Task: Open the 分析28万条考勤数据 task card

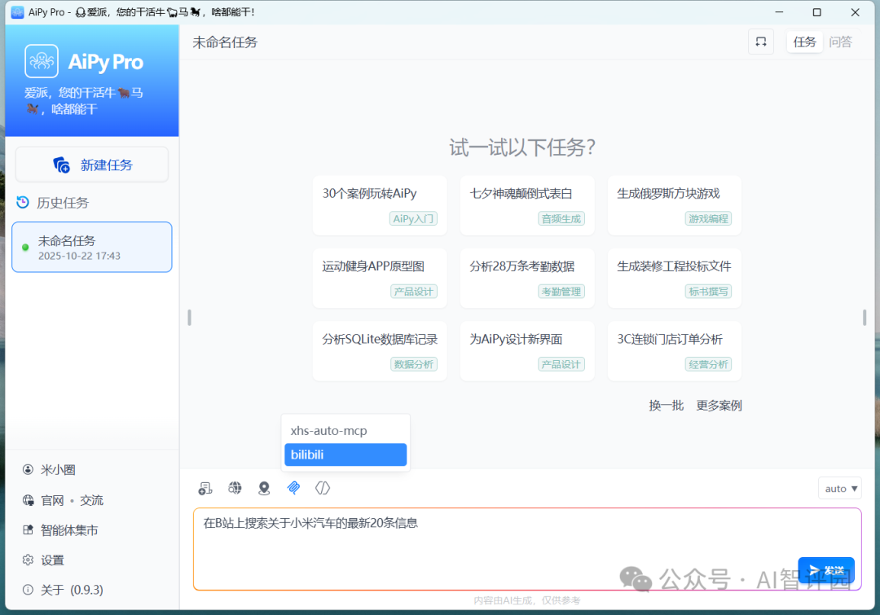Action: tap(527, 279)
